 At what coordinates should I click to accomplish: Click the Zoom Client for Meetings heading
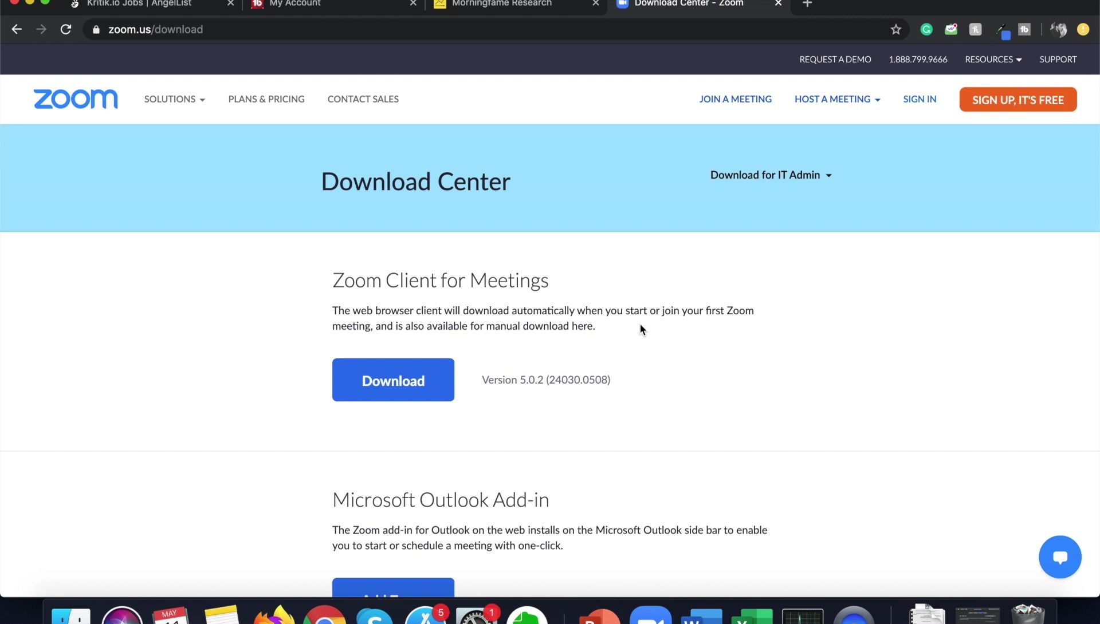[x=441, y=281]
